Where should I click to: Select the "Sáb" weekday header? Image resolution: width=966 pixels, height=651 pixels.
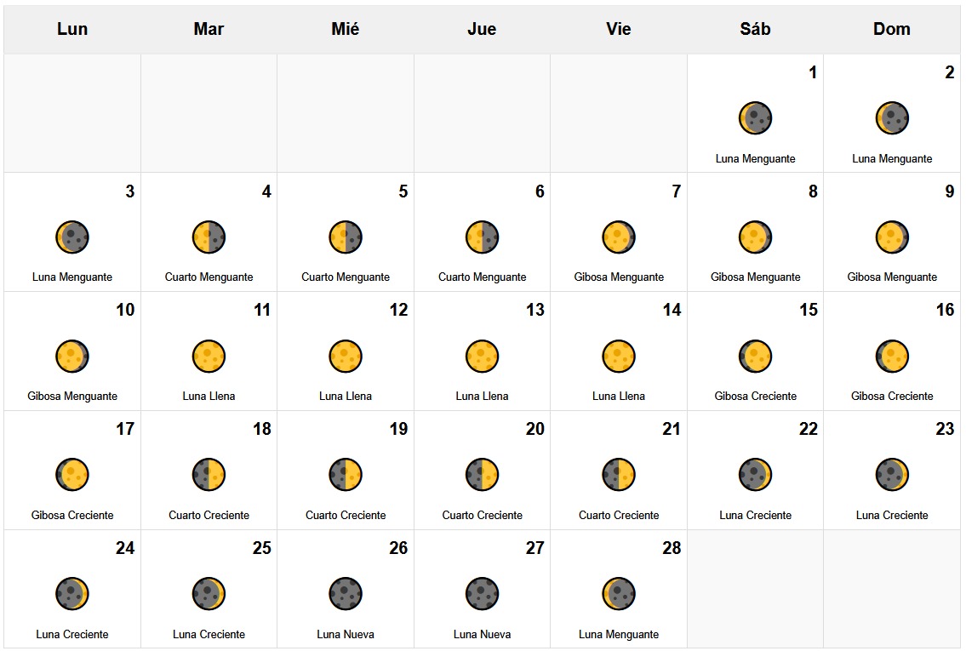[x=755, y=29]
